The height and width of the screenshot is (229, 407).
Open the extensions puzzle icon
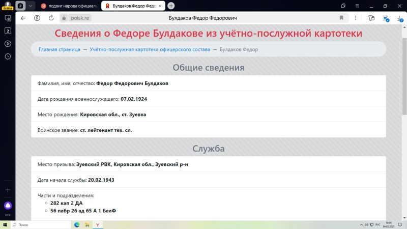pyautogui.click(x=371, y=18)
